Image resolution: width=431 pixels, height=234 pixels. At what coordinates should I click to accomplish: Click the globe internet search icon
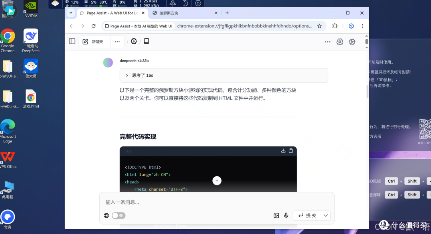pos(107,216)
